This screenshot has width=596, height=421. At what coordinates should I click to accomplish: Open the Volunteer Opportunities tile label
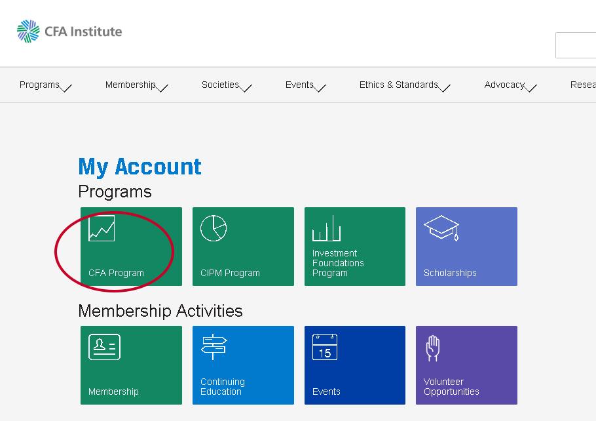451,386
